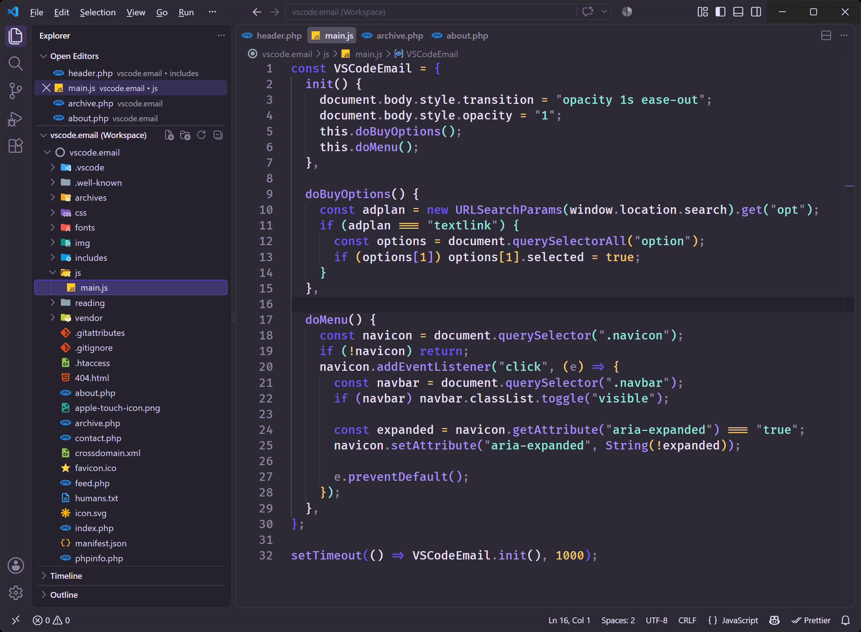Click the Split Editor icon
Image resolution: width=861 pixels, height=632 pixels.
(x=826, y=36)
